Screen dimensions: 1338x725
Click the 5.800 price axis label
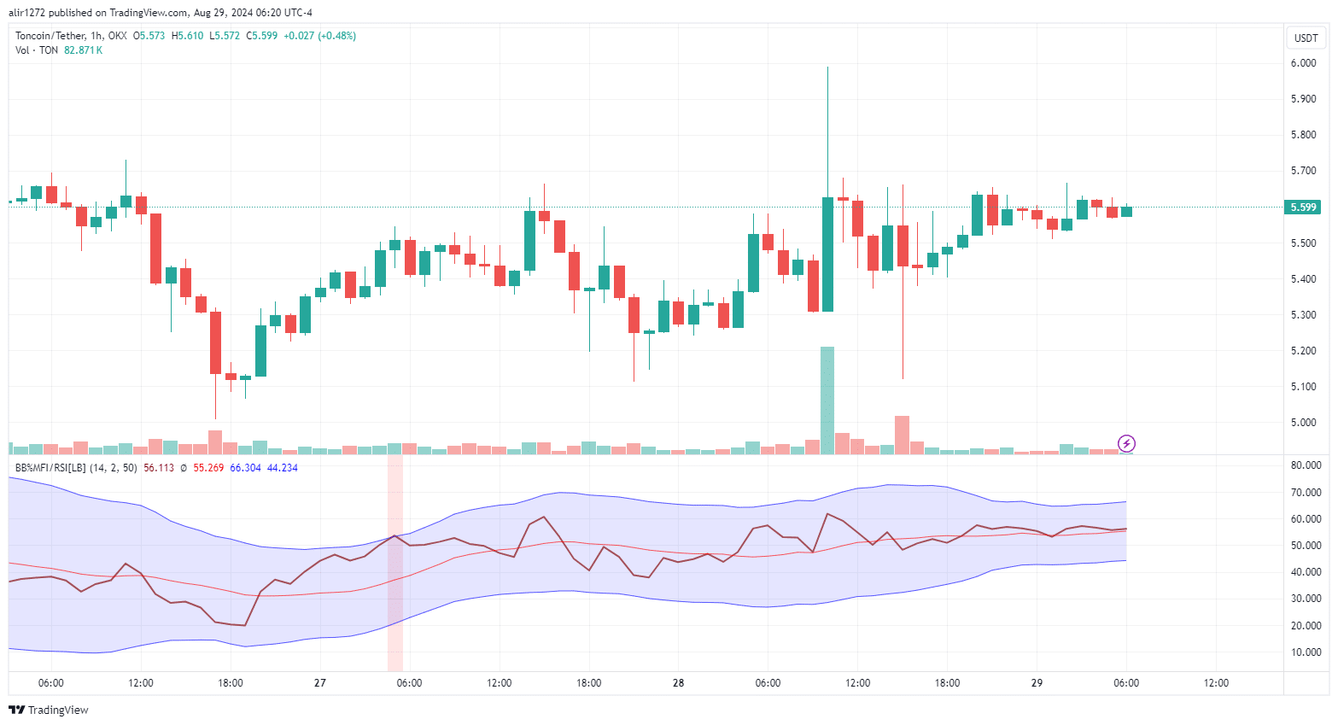(x=1303, y=135)
